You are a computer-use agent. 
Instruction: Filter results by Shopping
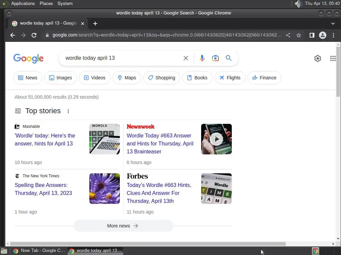[162, 78]
